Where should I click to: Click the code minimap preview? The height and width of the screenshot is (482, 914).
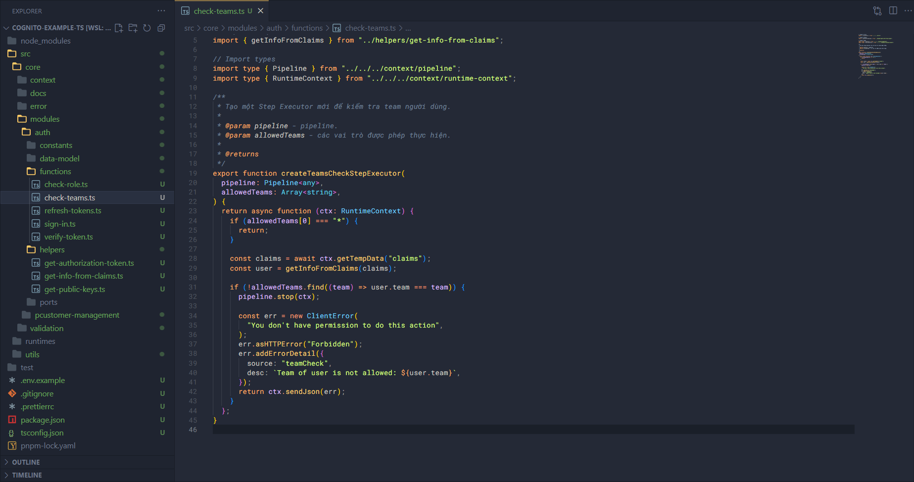876,55
